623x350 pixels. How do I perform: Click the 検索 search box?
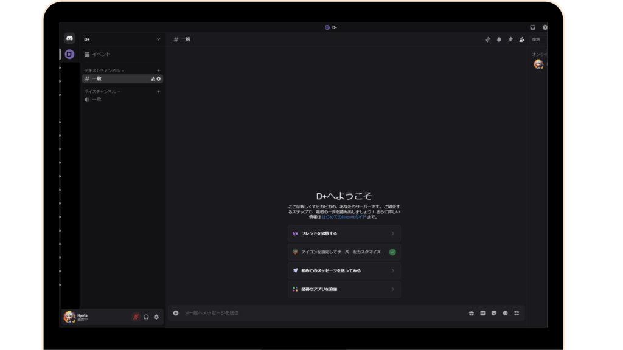pyautogui.click(x=539, y=39)
